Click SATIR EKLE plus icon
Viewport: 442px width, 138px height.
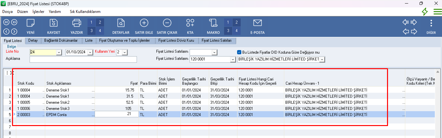[x=144, y=23]
